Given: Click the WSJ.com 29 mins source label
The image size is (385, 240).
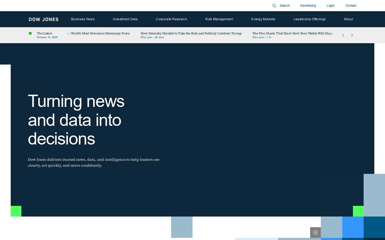Looking at the screenshot, I should click(152, 37).
